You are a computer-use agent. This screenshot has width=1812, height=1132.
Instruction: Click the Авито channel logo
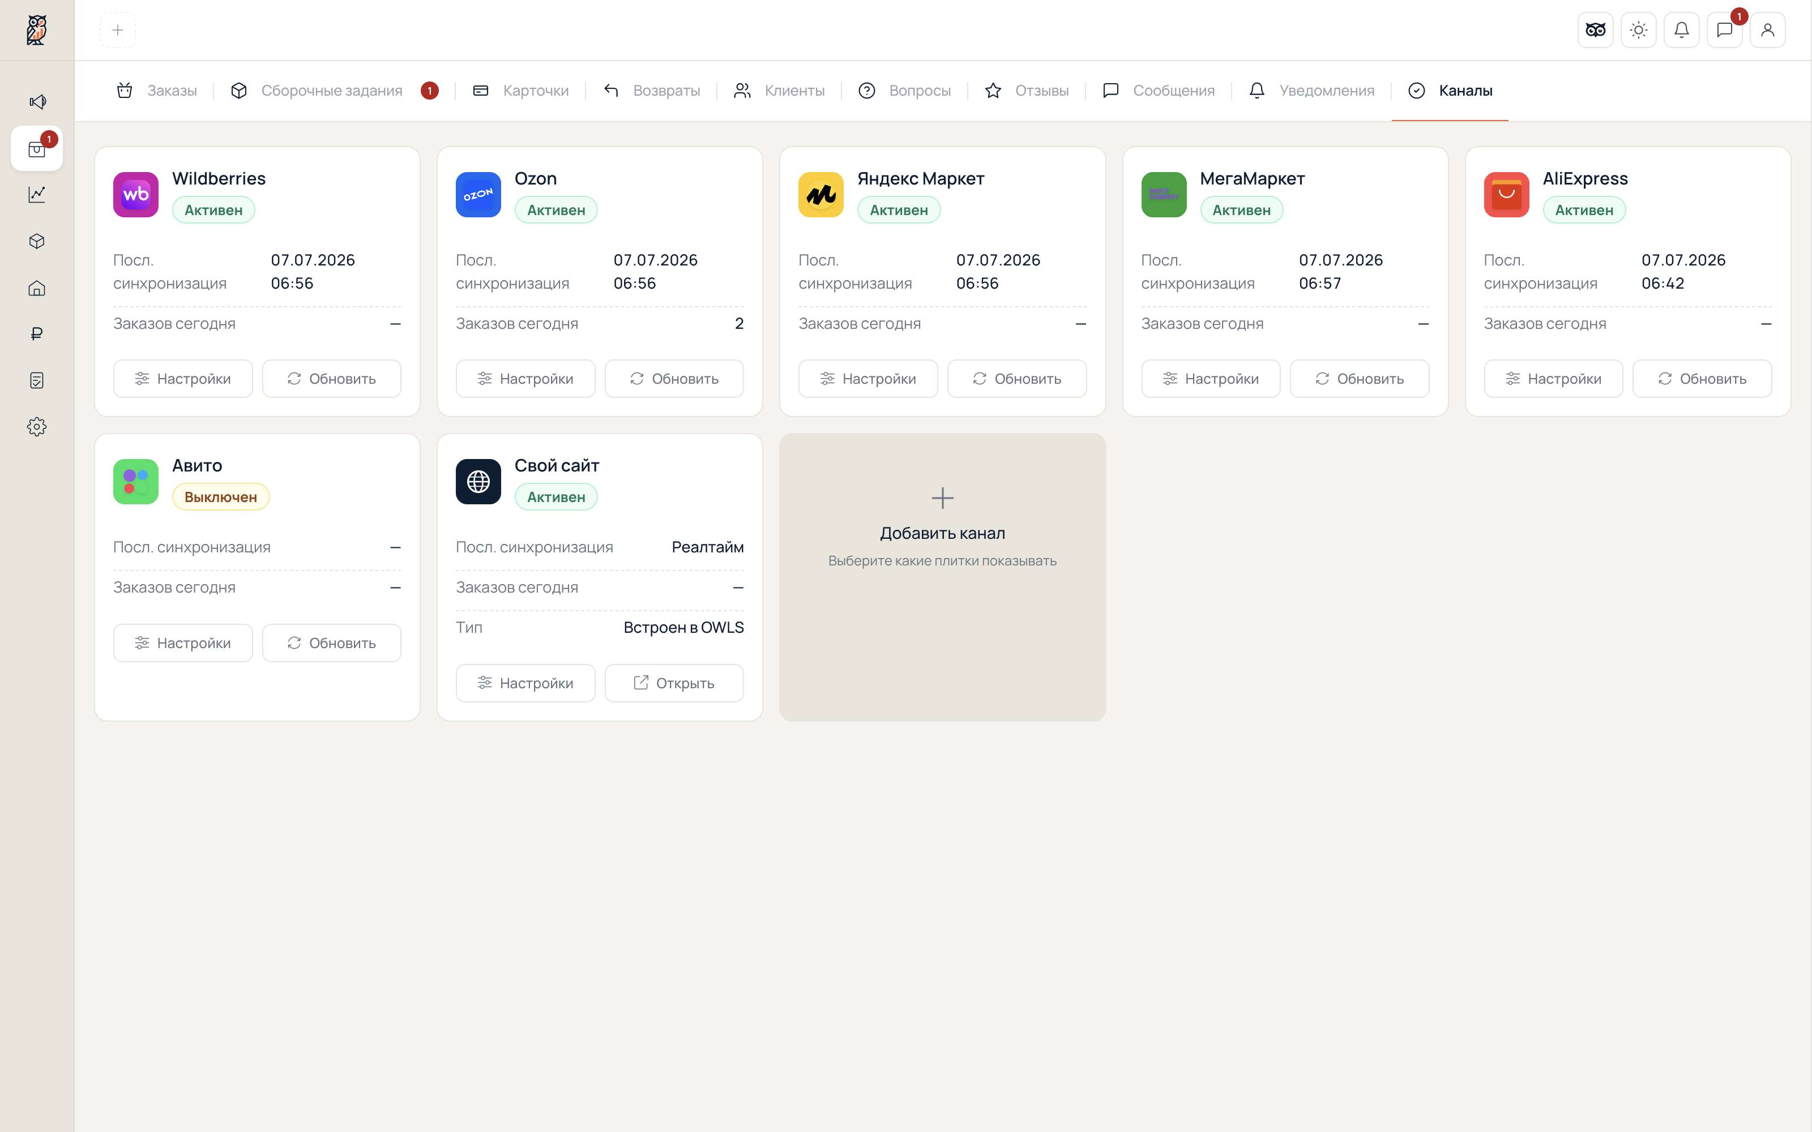[x=135, y=482]
